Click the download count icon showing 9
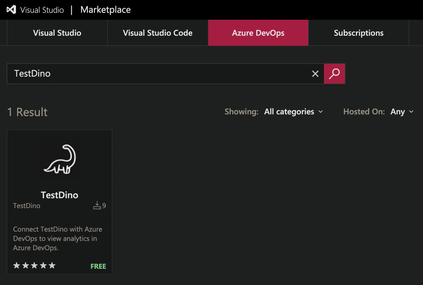 point(97,205)
